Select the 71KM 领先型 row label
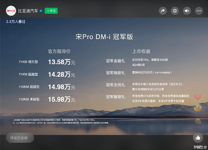The image size is (208, 150). click(x=28, y=62)
